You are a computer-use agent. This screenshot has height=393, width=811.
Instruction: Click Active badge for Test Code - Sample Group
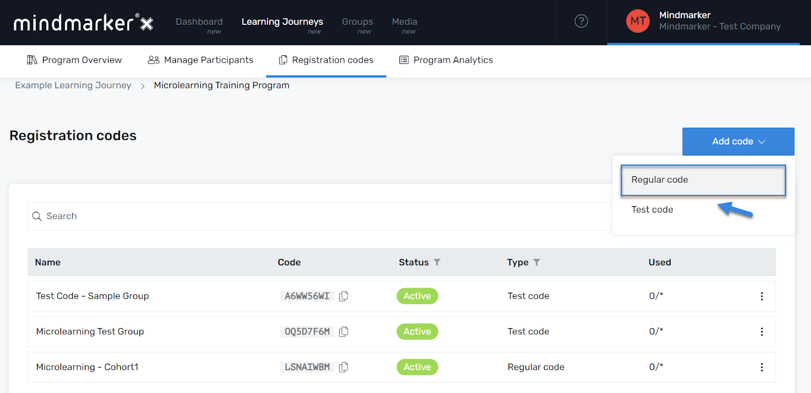click(417, 296)
